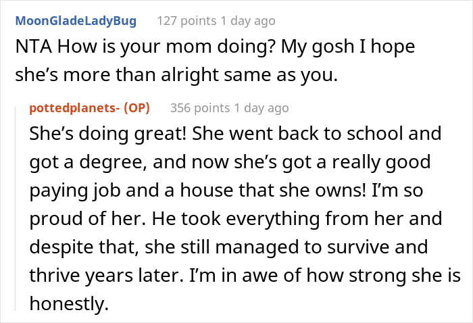Image resolution: width=473 pixels, height=323 pixels.
Task: Click the 127 points score
Action: point(186,21)
